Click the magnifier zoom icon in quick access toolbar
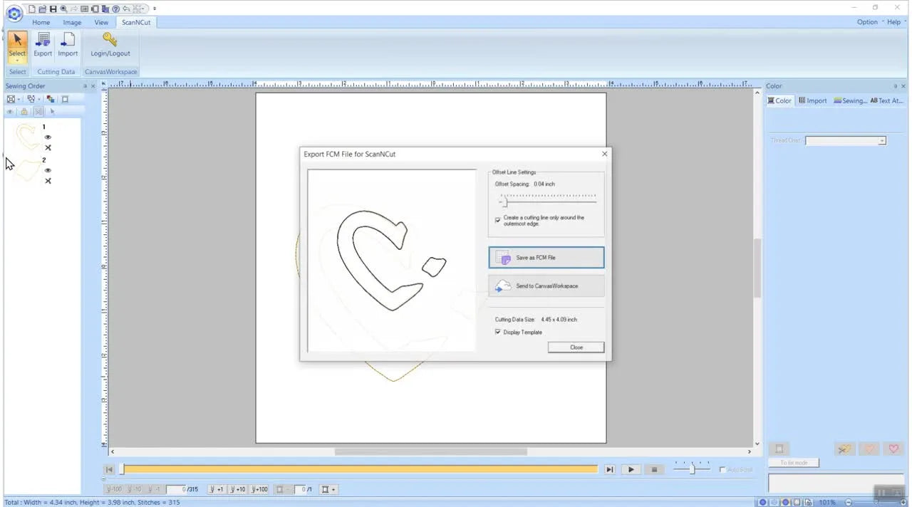Viewport: 912px width, 507px height. [63, 9]
